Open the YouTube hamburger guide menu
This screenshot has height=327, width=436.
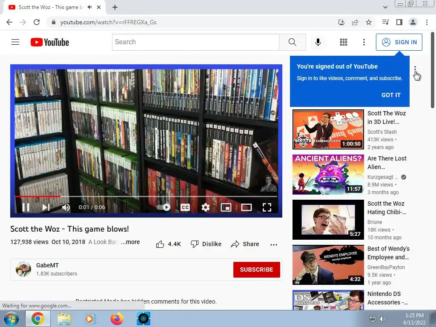click(15, 42)
